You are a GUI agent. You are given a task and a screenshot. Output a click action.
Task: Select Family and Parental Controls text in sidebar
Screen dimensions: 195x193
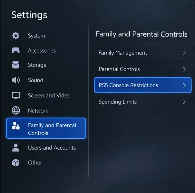52,129
